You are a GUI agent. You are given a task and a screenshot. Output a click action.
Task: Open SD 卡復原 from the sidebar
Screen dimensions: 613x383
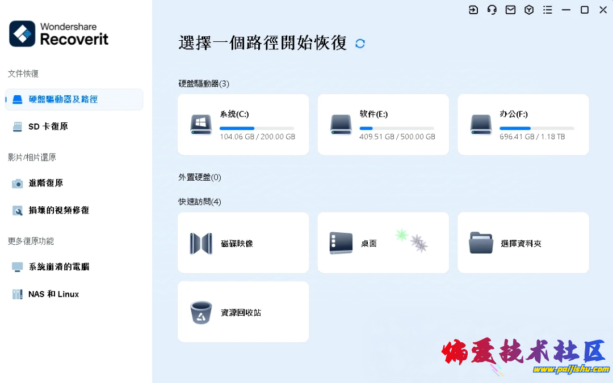pyautogui.click(x=48, y=126)
